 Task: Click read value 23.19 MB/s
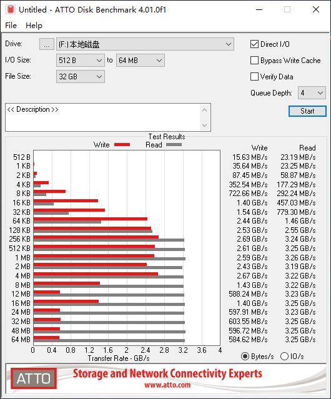pos(298,157)
